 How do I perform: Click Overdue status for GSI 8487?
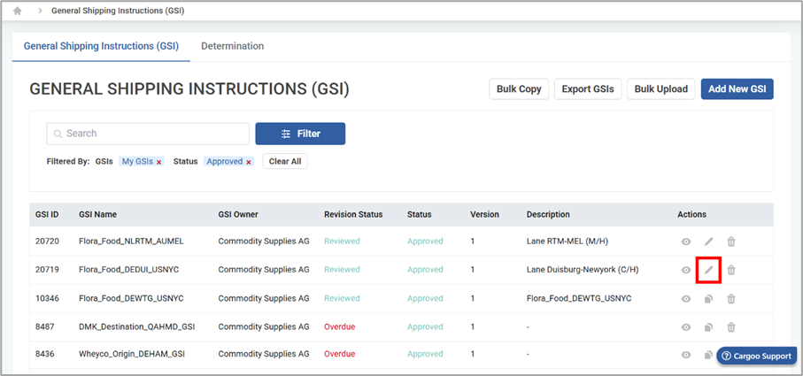click(340, 326)
